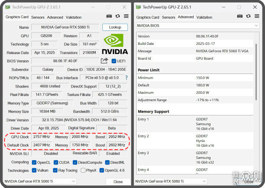Expand the NVIDIA BIOS dropdown
The image size is (265, 188).
198,26
